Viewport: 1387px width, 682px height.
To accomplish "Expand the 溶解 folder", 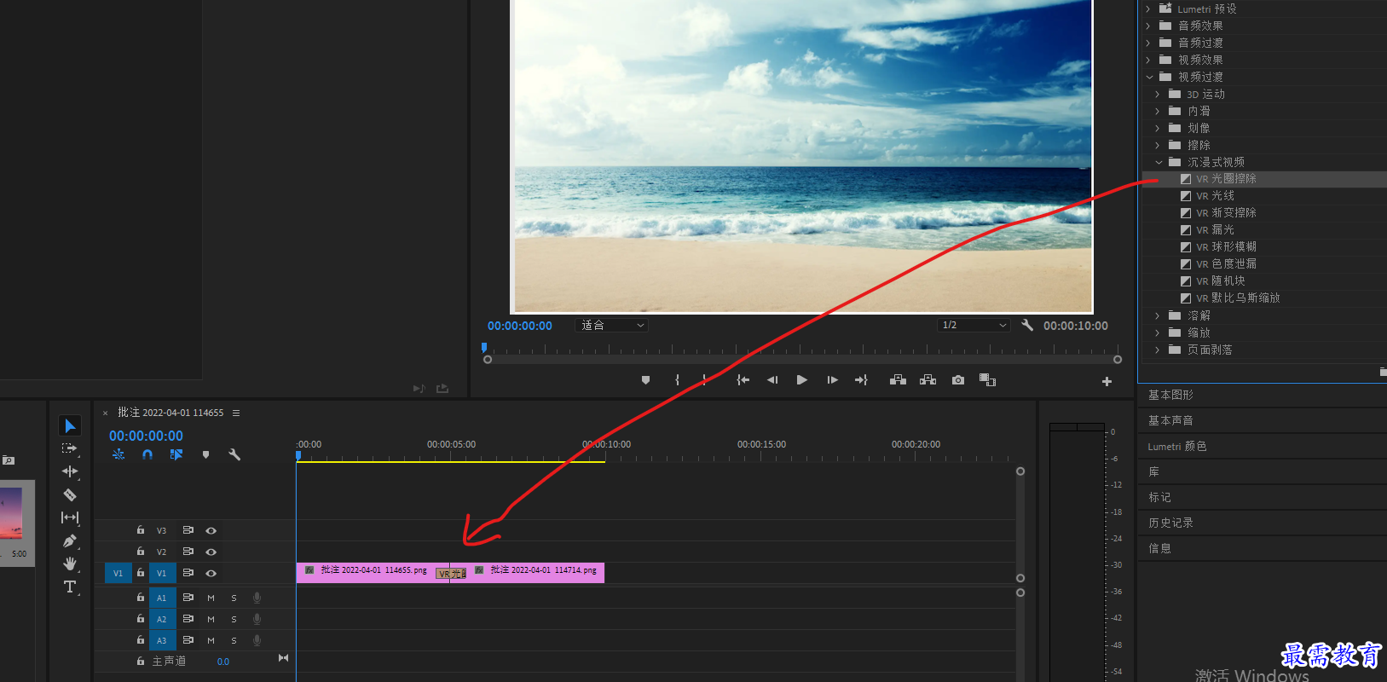I will (1158, 315).
